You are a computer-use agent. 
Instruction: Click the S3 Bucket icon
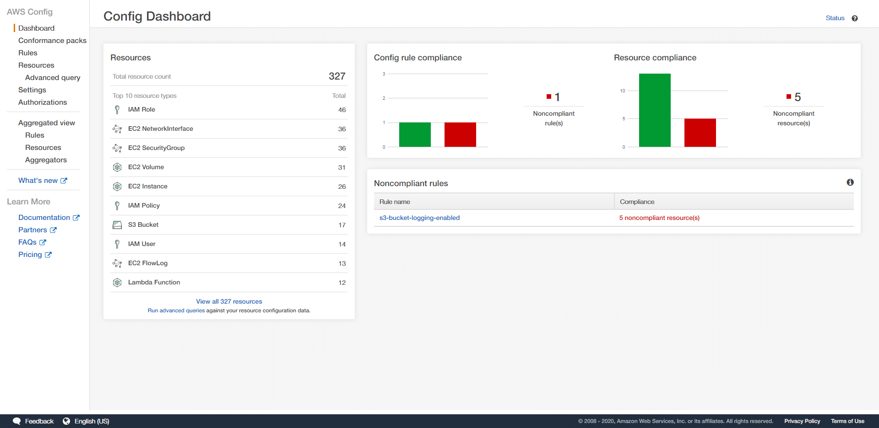click(x=117, y=225)
